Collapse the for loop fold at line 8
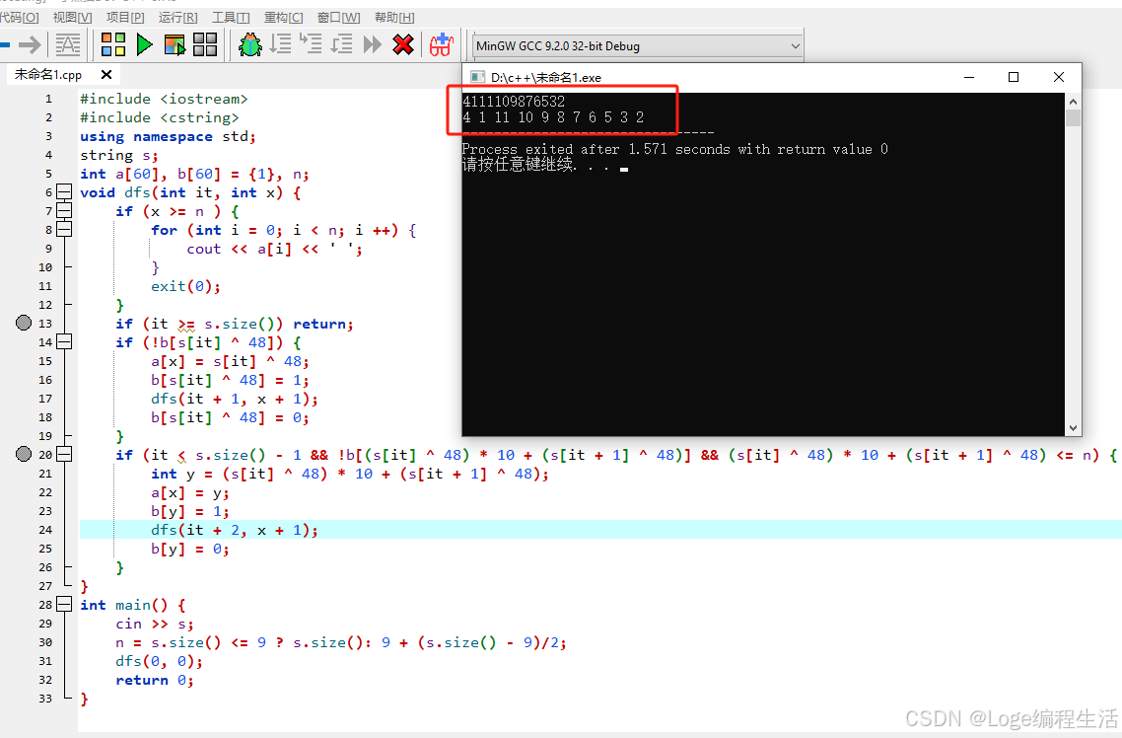Viewport: 1122px width, 738px height. coord(64,229)
